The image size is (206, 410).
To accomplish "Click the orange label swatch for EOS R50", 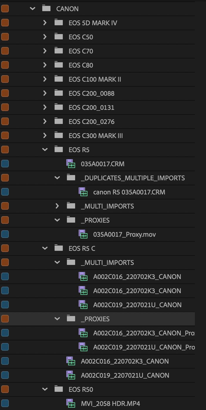I will click(5, 389).
